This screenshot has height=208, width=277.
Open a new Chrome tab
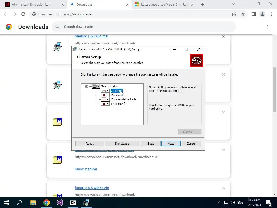(x=202, y=5)
